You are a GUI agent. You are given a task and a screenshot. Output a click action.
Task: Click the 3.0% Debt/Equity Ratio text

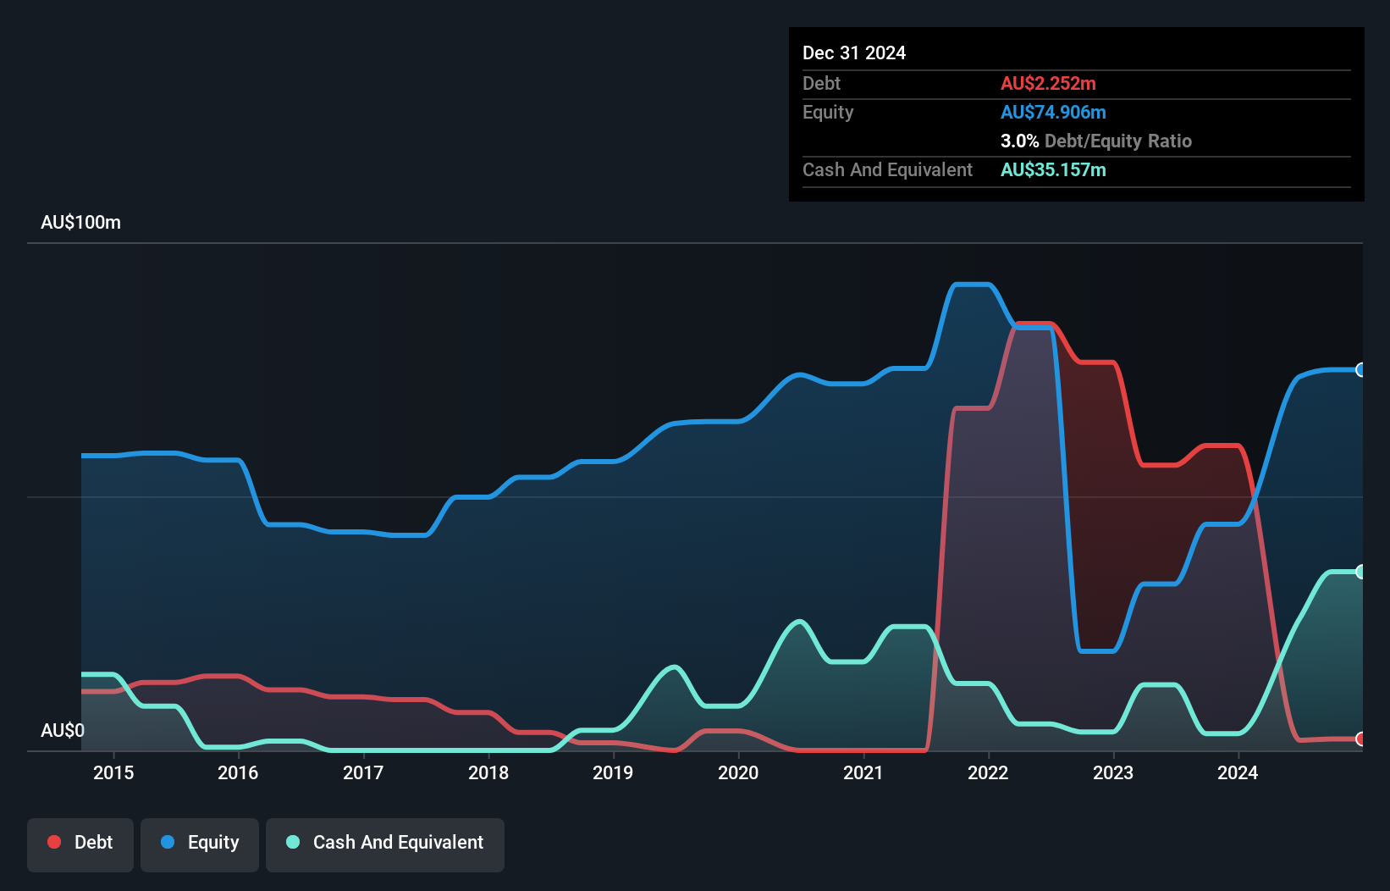coord(1096,141)
